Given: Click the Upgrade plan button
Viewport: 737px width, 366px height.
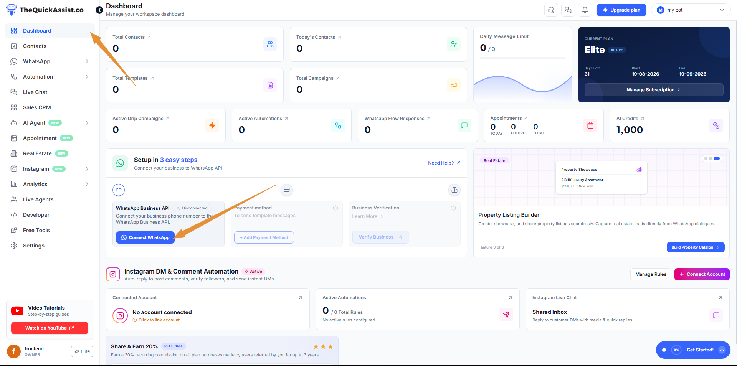Looking at the screenshot, I should (x=621, y=10).
